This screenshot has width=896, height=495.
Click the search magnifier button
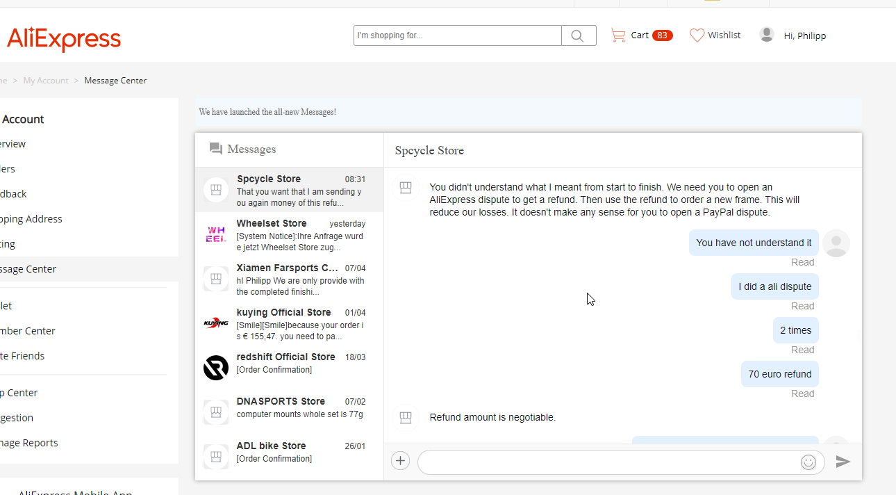coord(578,35)
